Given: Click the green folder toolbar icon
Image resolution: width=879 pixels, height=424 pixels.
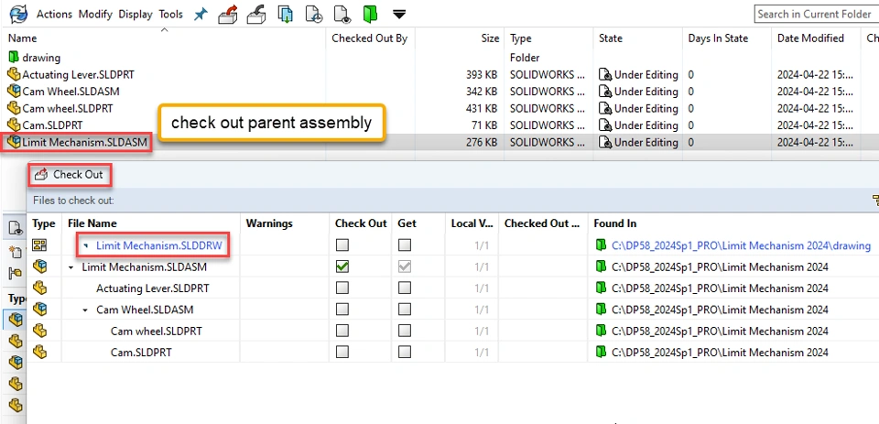Looking at the screenshot, I should [370, 15].
